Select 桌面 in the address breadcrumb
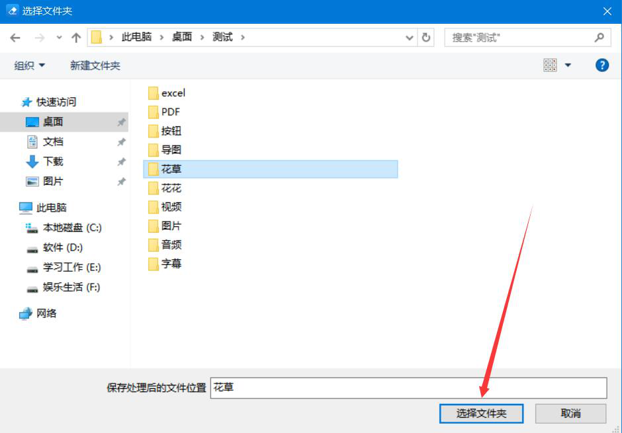Screen dimensions: 622x433 pos(182,37)
